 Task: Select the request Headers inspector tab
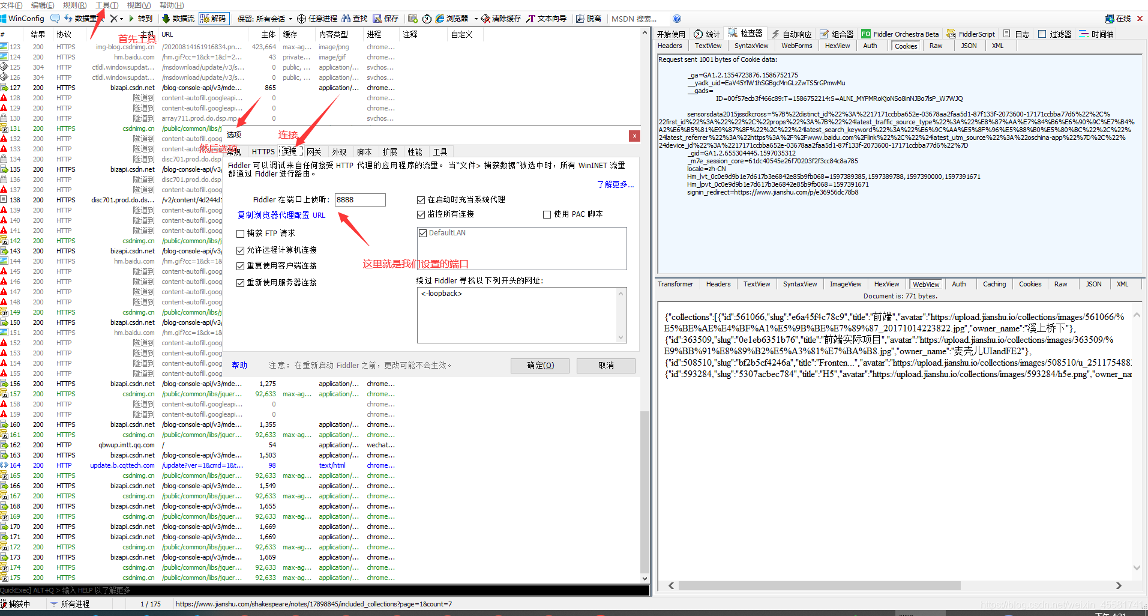coord(670,46)
